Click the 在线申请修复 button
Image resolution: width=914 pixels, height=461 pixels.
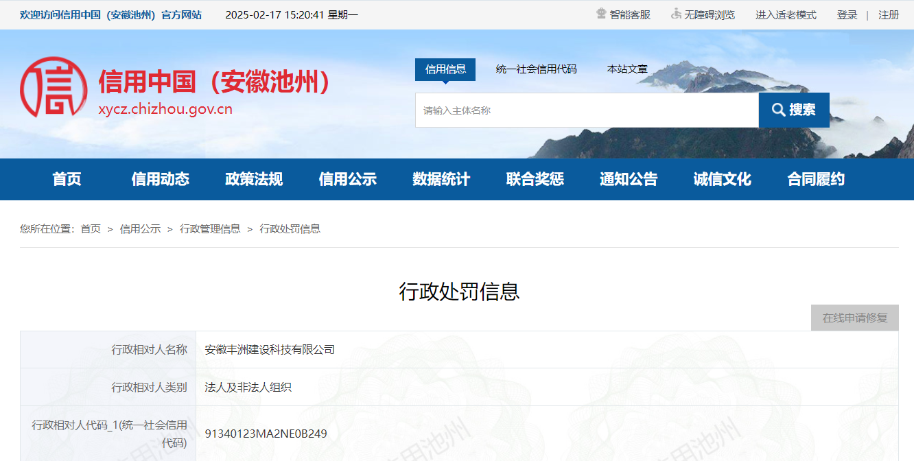click(855, 318)
